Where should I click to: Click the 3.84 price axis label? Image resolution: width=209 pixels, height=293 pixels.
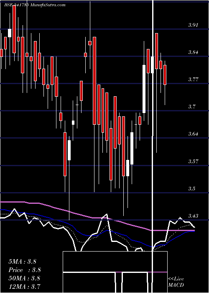click(x=193, y=52)
